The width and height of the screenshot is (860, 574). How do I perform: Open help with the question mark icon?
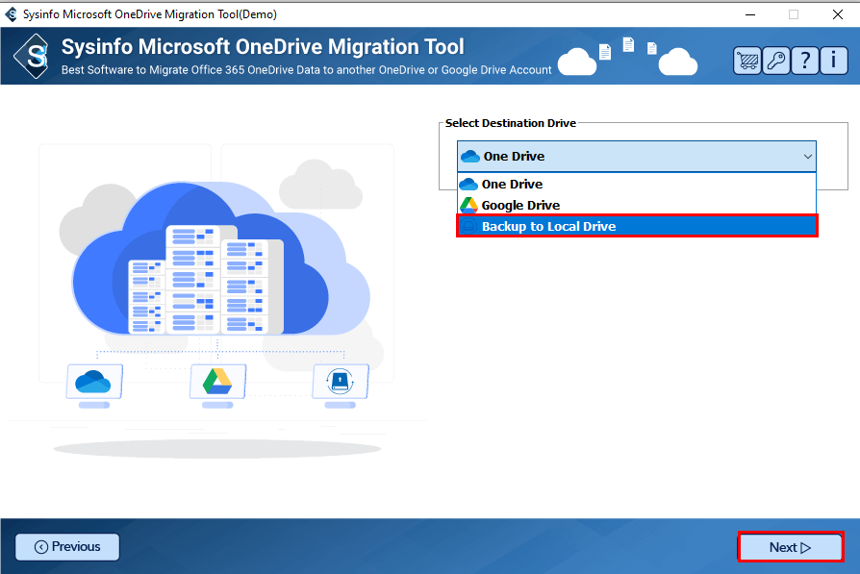[805, 61]
